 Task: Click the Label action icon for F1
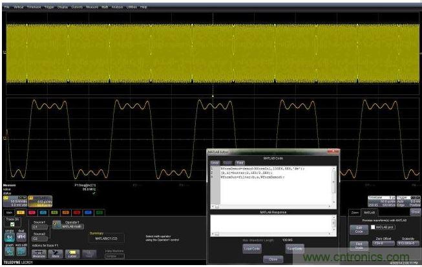(x=74, y=253)
